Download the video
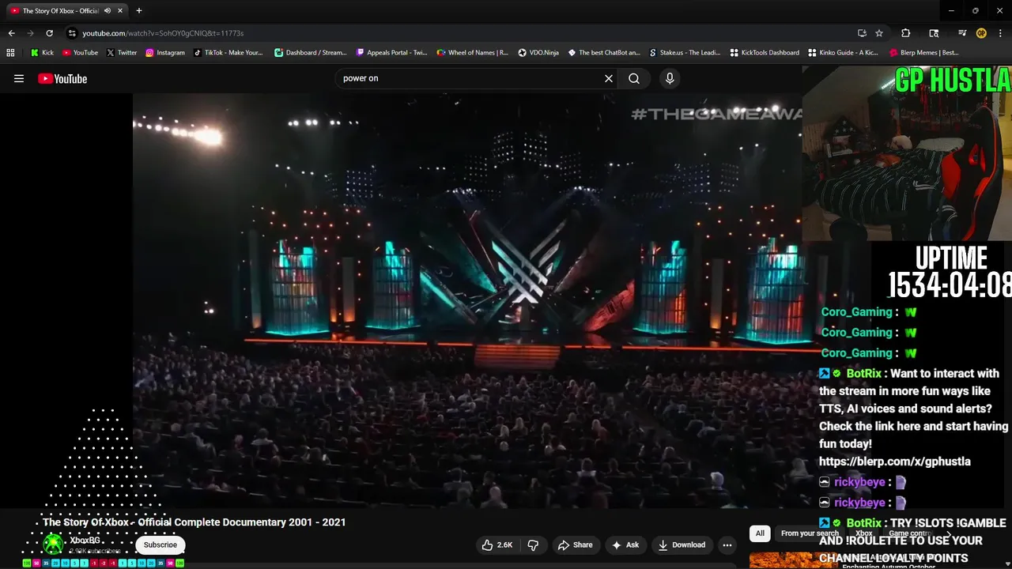 682,545
